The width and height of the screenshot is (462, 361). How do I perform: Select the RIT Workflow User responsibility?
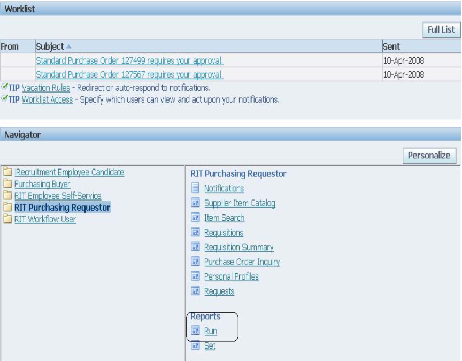point(45,219)
